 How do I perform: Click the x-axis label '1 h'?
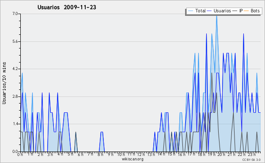tap(30, 154)
